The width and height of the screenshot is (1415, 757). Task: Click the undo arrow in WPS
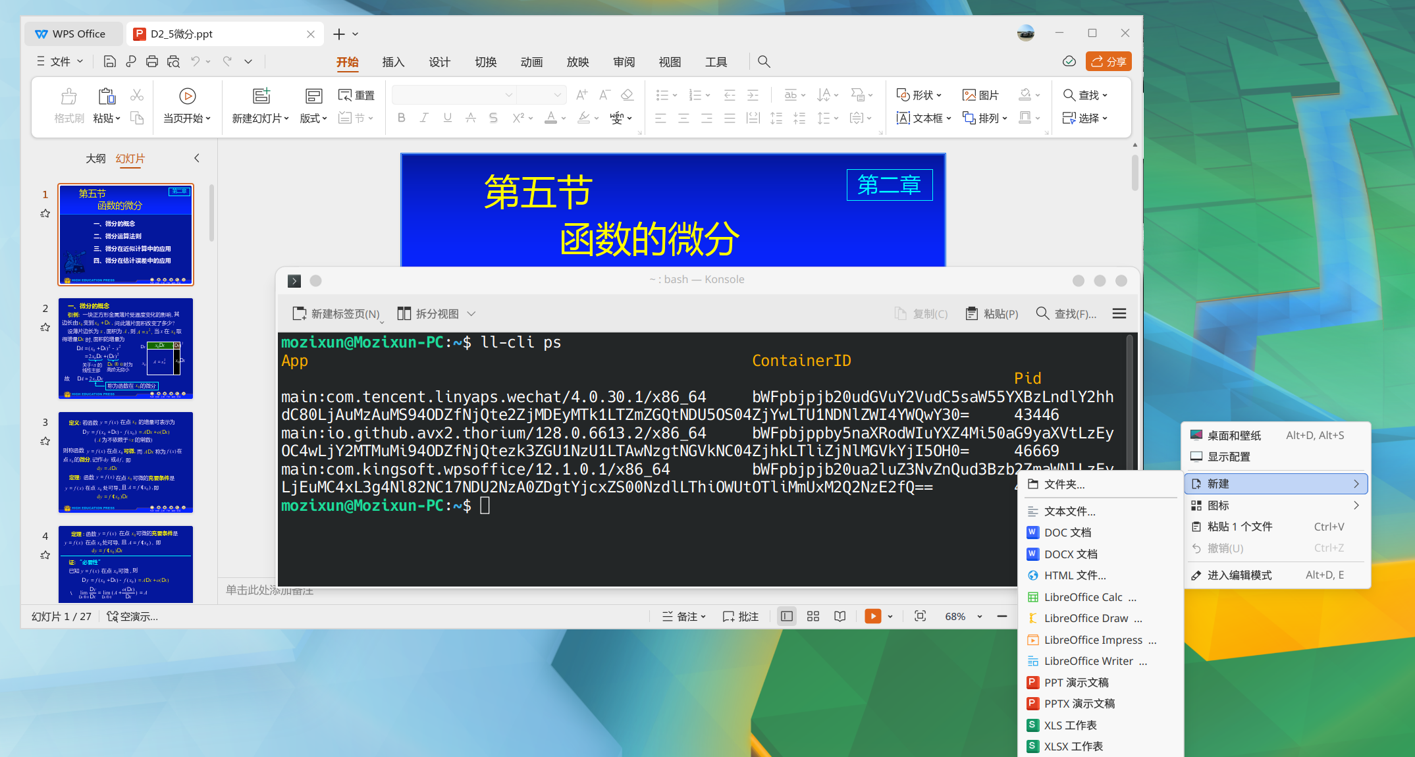[196, 61]
